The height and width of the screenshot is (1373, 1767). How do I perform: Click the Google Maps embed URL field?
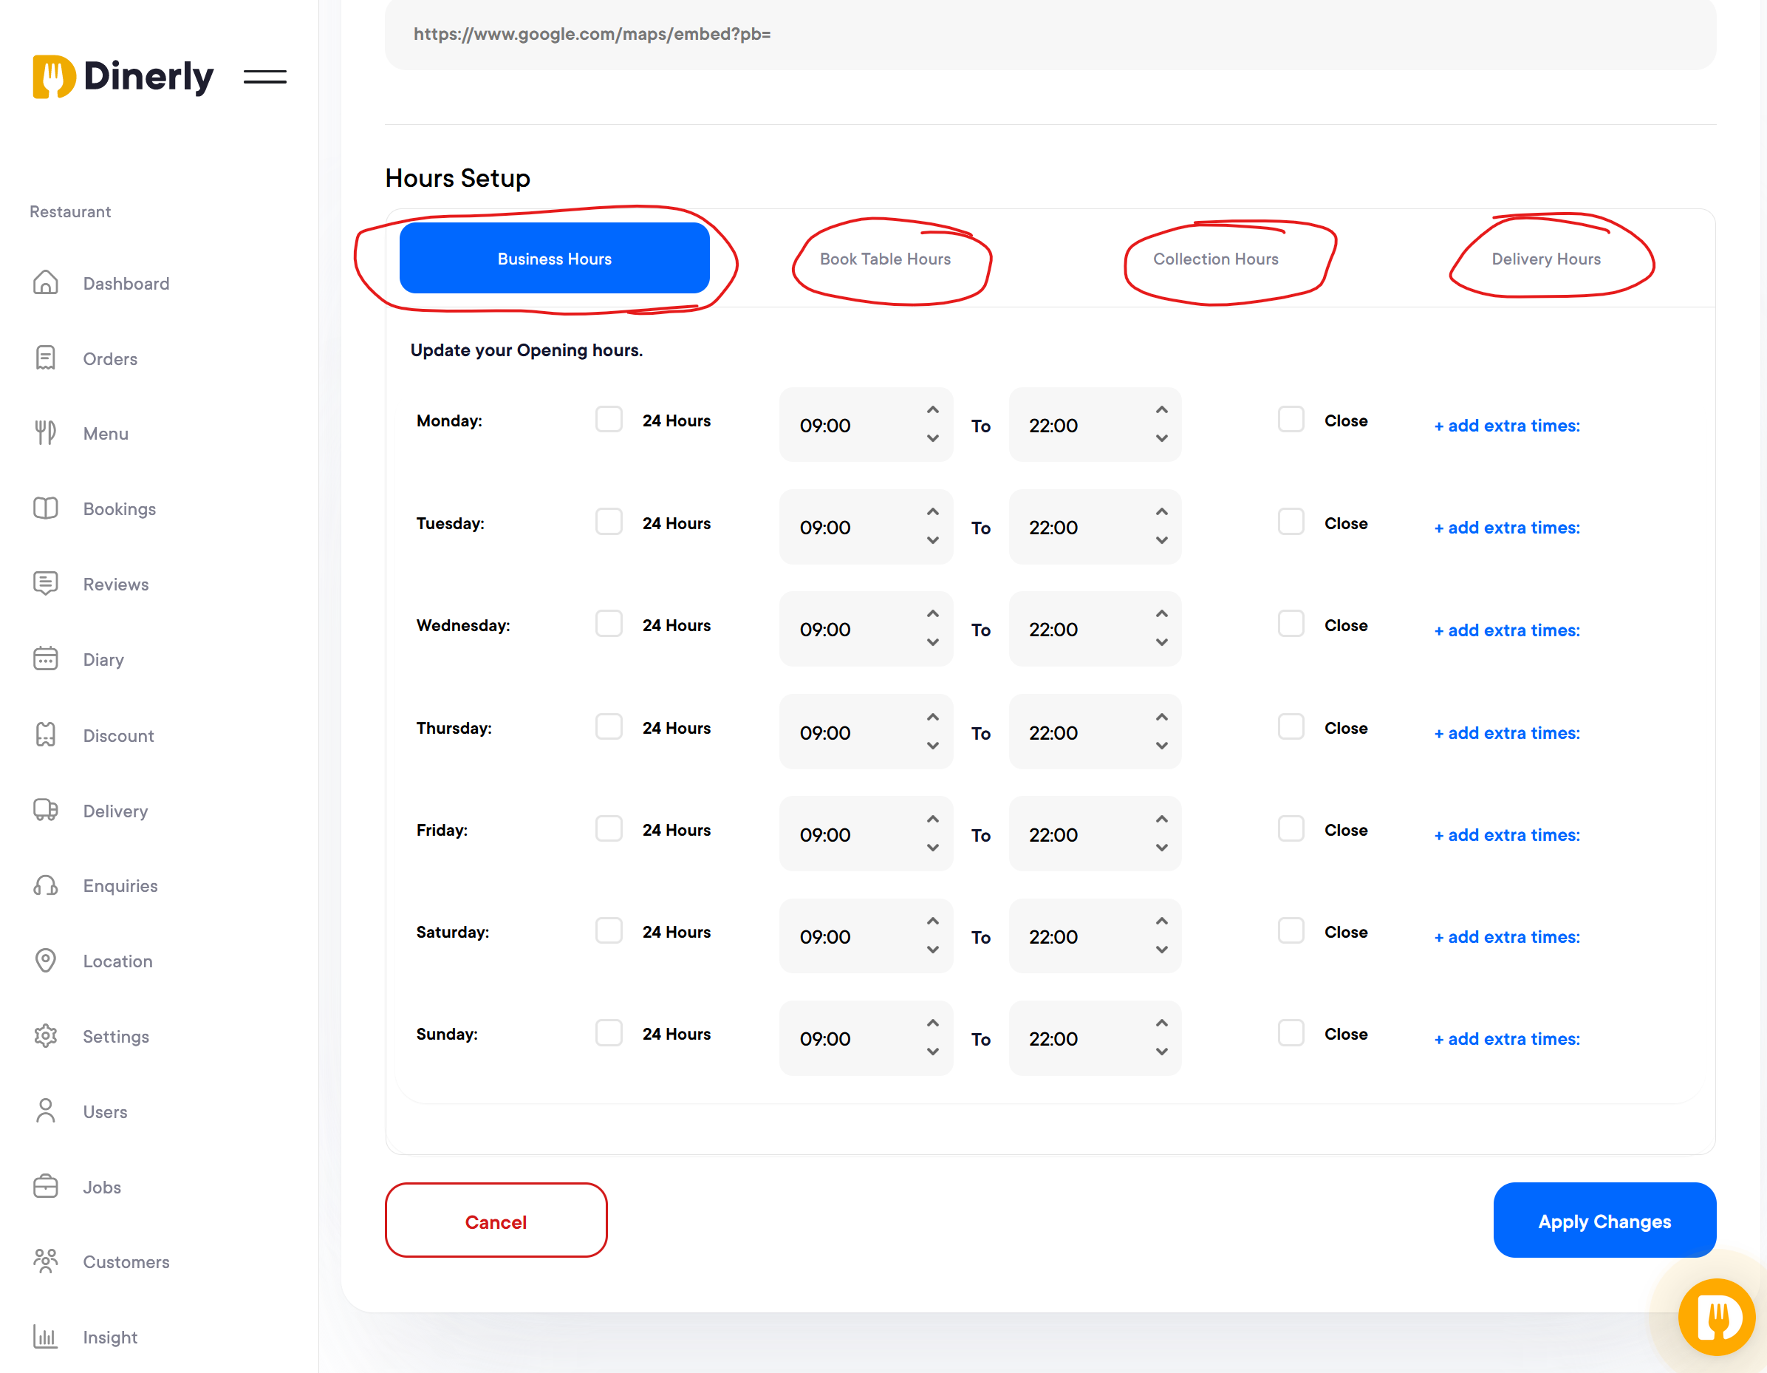click(1050, 34)
